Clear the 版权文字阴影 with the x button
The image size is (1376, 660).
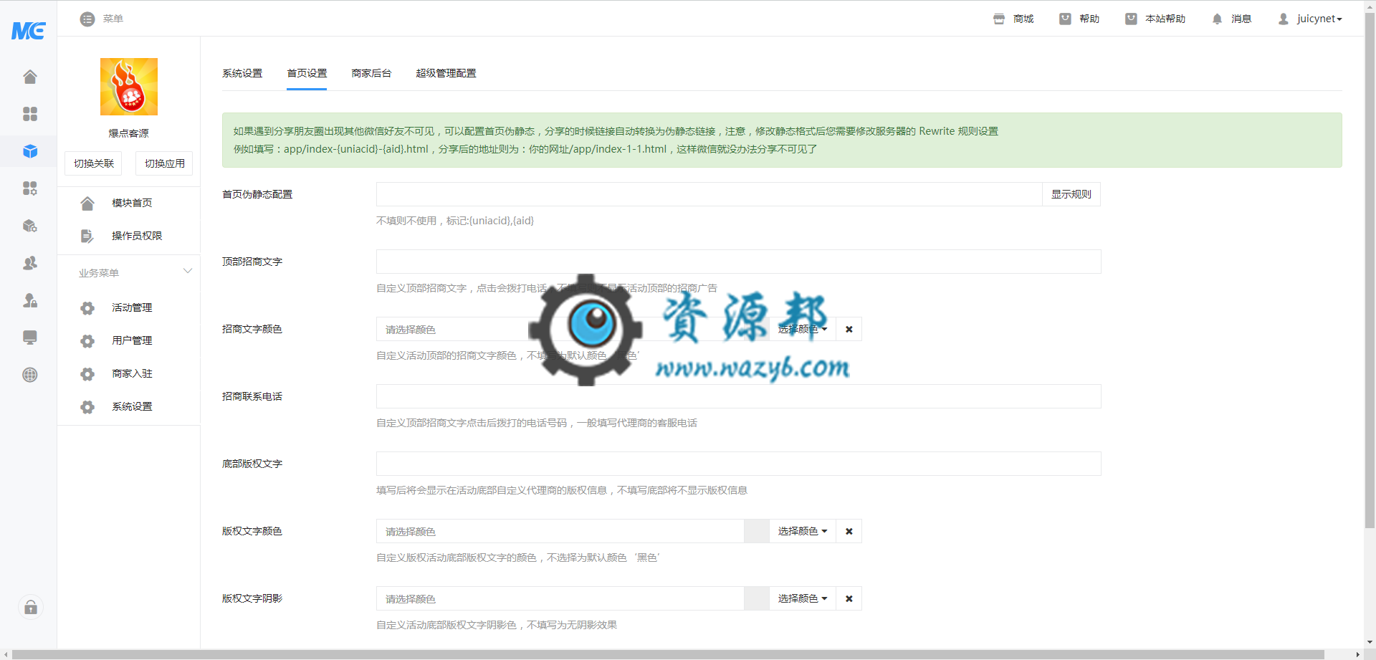click(849, 599)
